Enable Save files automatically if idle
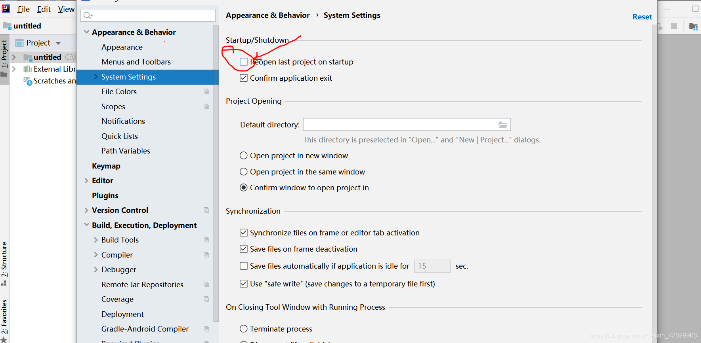Screen dimensions: 701x343 (x=244, y=266)
